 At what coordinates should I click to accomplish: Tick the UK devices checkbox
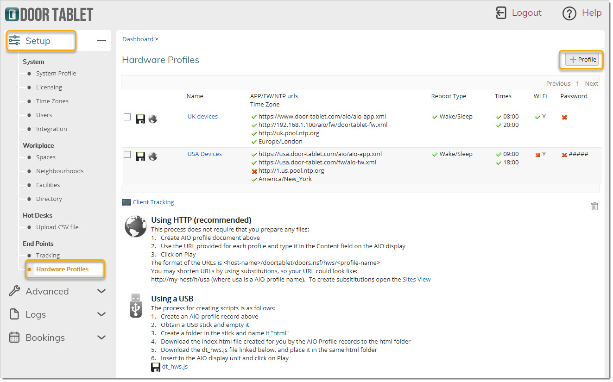pyautogui.click(x=127, y=117)
